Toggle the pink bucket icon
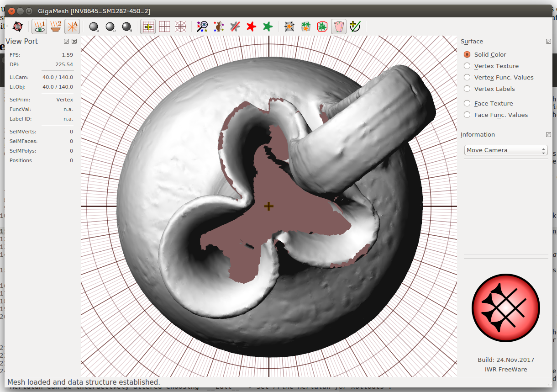The height and width of the screenshot is (392, 557). (339, 26)
